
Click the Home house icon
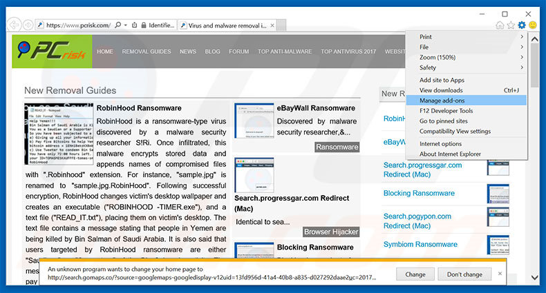coord(500,25)
